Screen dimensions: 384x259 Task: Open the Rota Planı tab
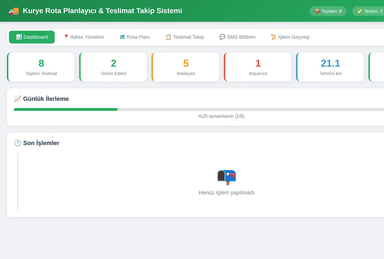coord(135,37)
